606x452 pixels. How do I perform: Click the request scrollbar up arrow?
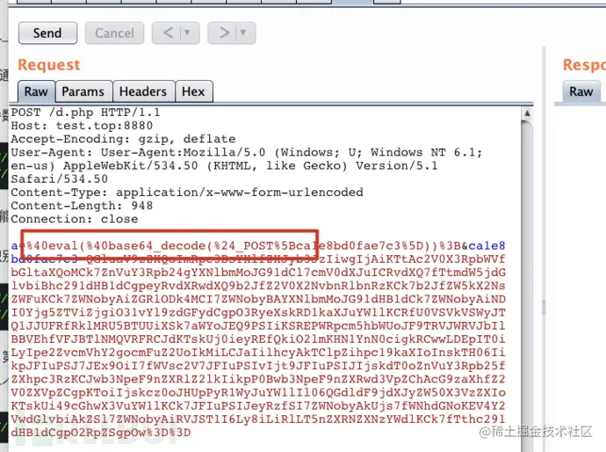click(527, 113)
